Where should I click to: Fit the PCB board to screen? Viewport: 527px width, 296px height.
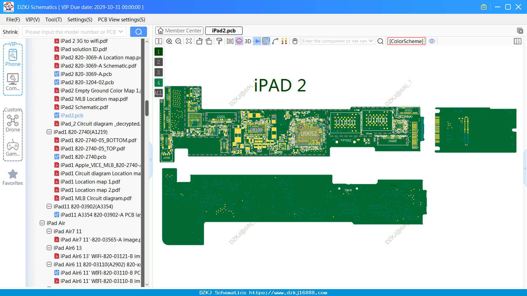189,41
